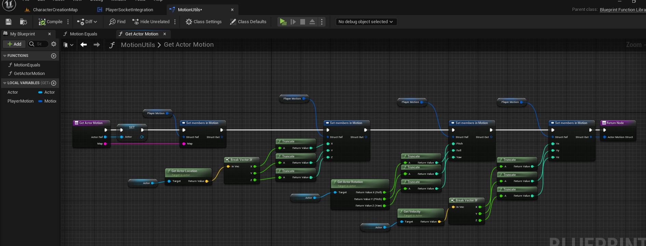
Task: Select the PlayerMotion local variable
Action: tap(20, 101)
